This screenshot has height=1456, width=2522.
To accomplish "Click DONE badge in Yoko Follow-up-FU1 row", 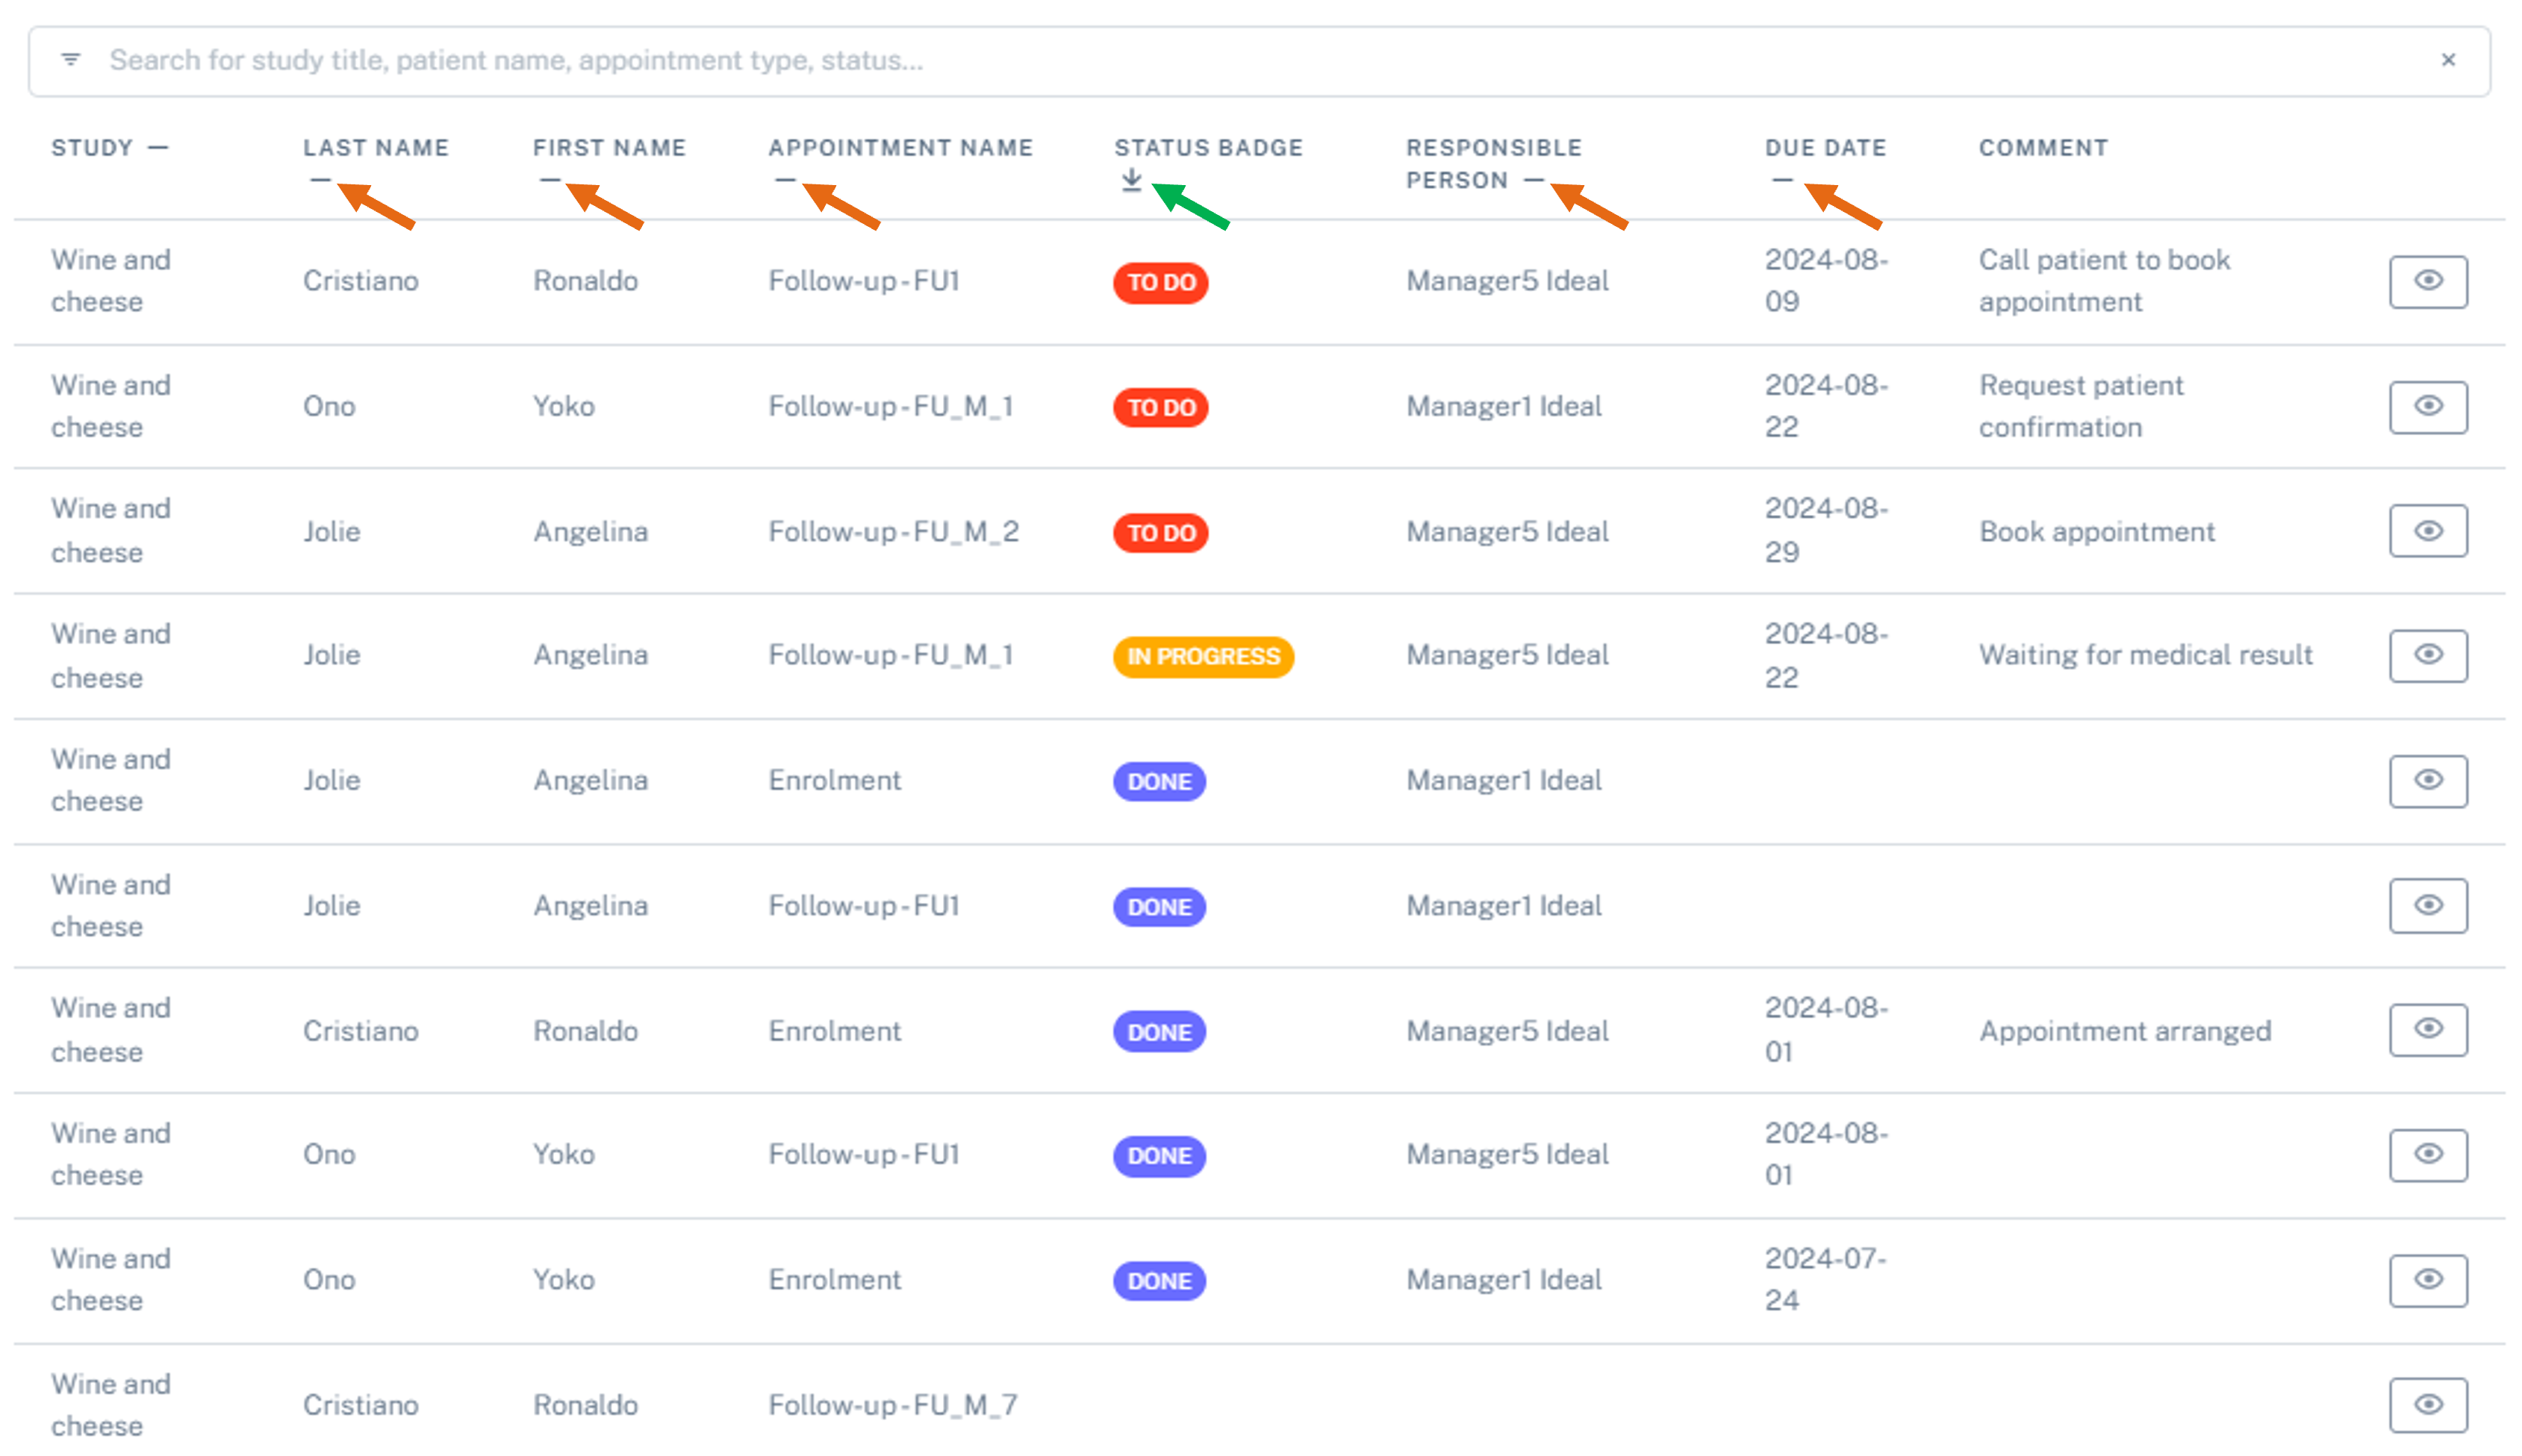I will pyautogui.click(x=1159, y=1156).
